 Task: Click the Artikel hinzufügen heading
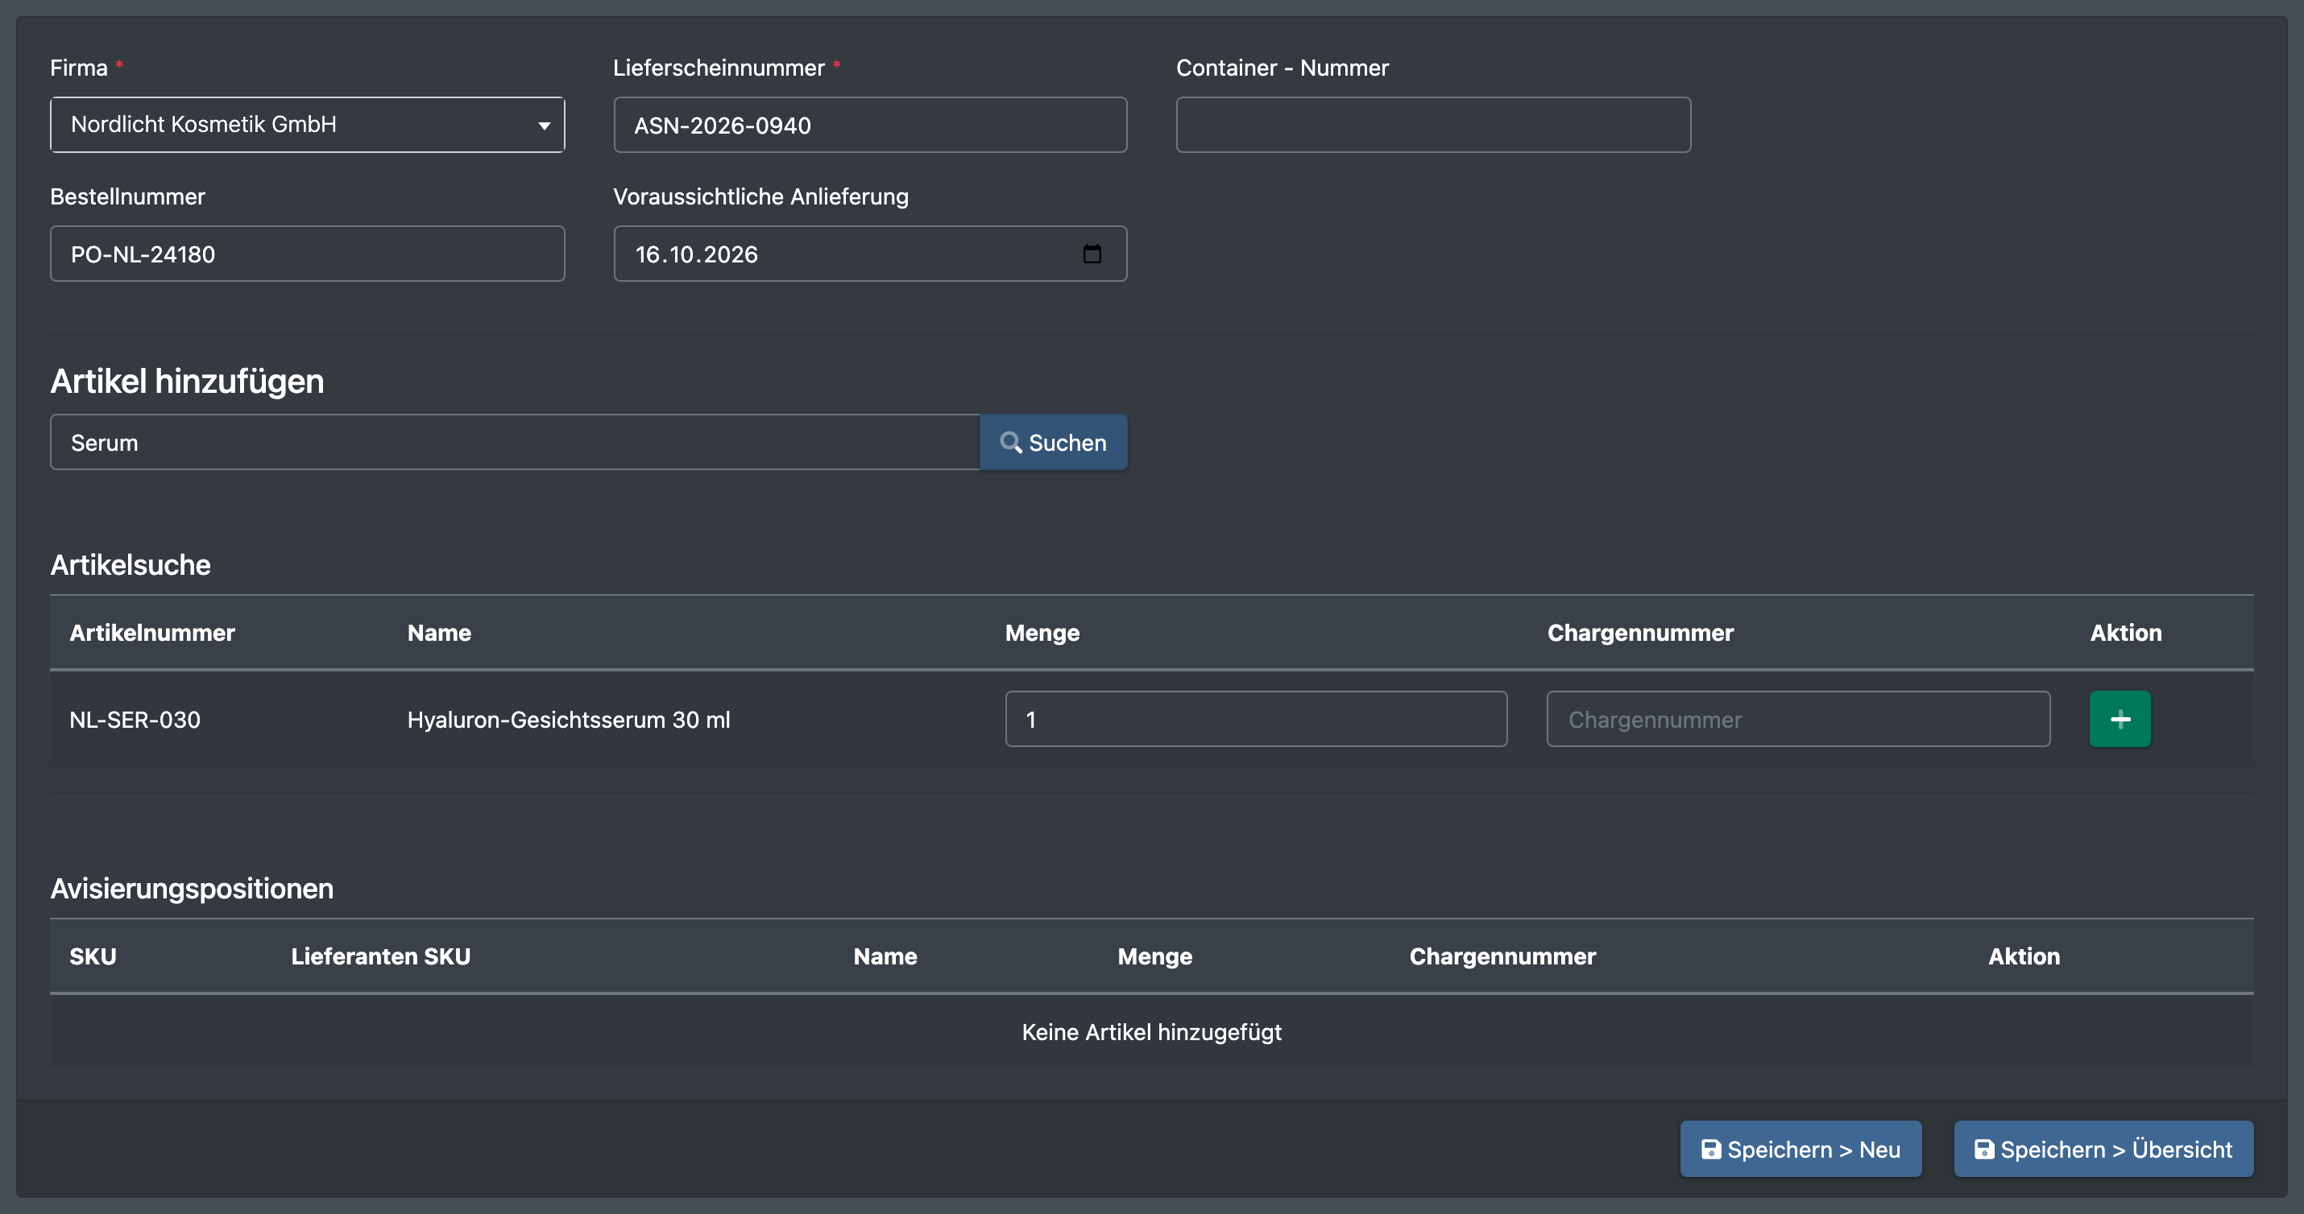187,382
